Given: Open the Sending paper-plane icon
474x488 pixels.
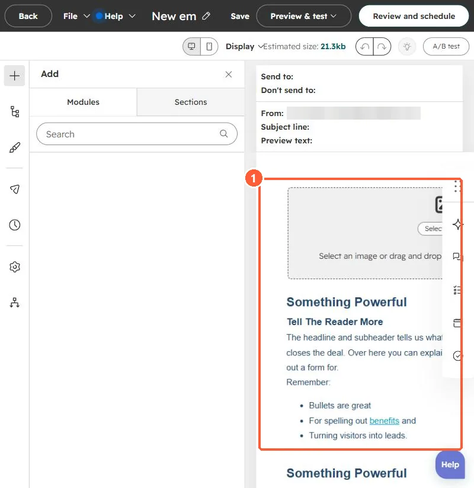Looking at the screenshot, I should tap(14, 189).
